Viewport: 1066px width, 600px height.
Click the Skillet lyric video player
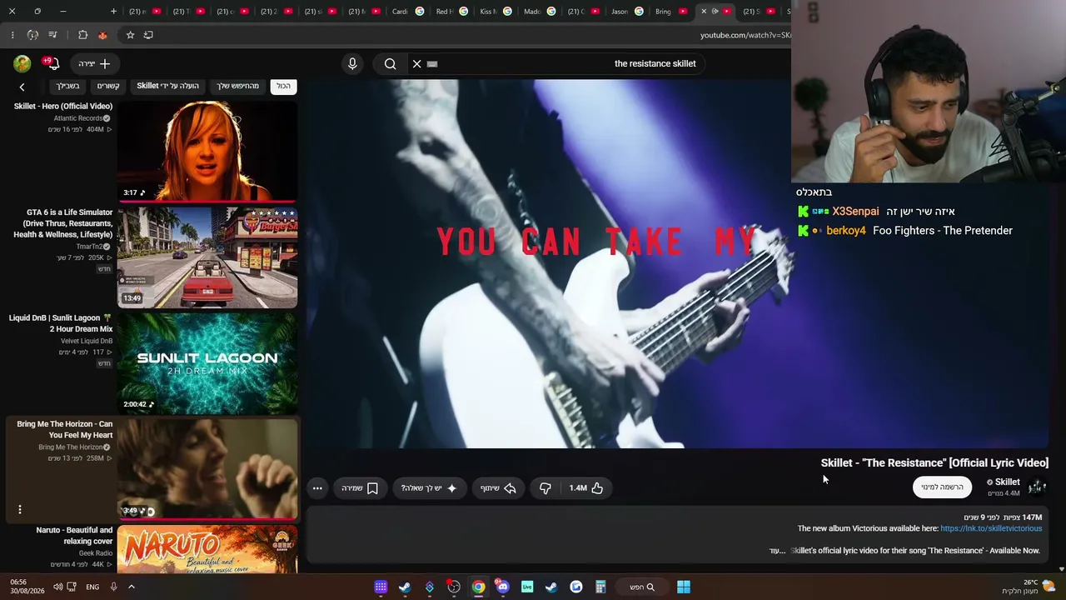(677, 264)
